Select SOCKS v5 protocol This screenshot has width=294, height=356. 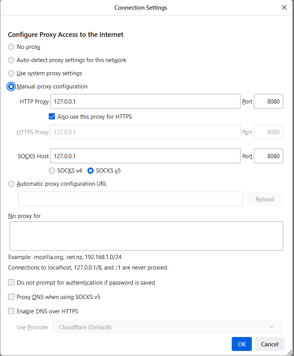90,170
